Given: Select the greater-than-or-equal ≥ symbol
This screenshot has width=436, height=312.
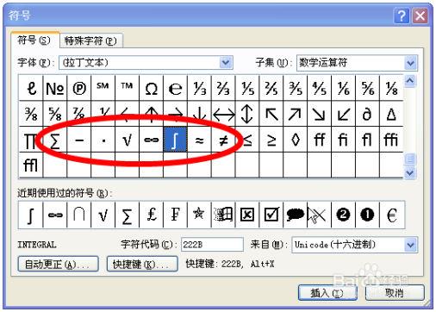Looking at the screenshot, I should (271, 140).
